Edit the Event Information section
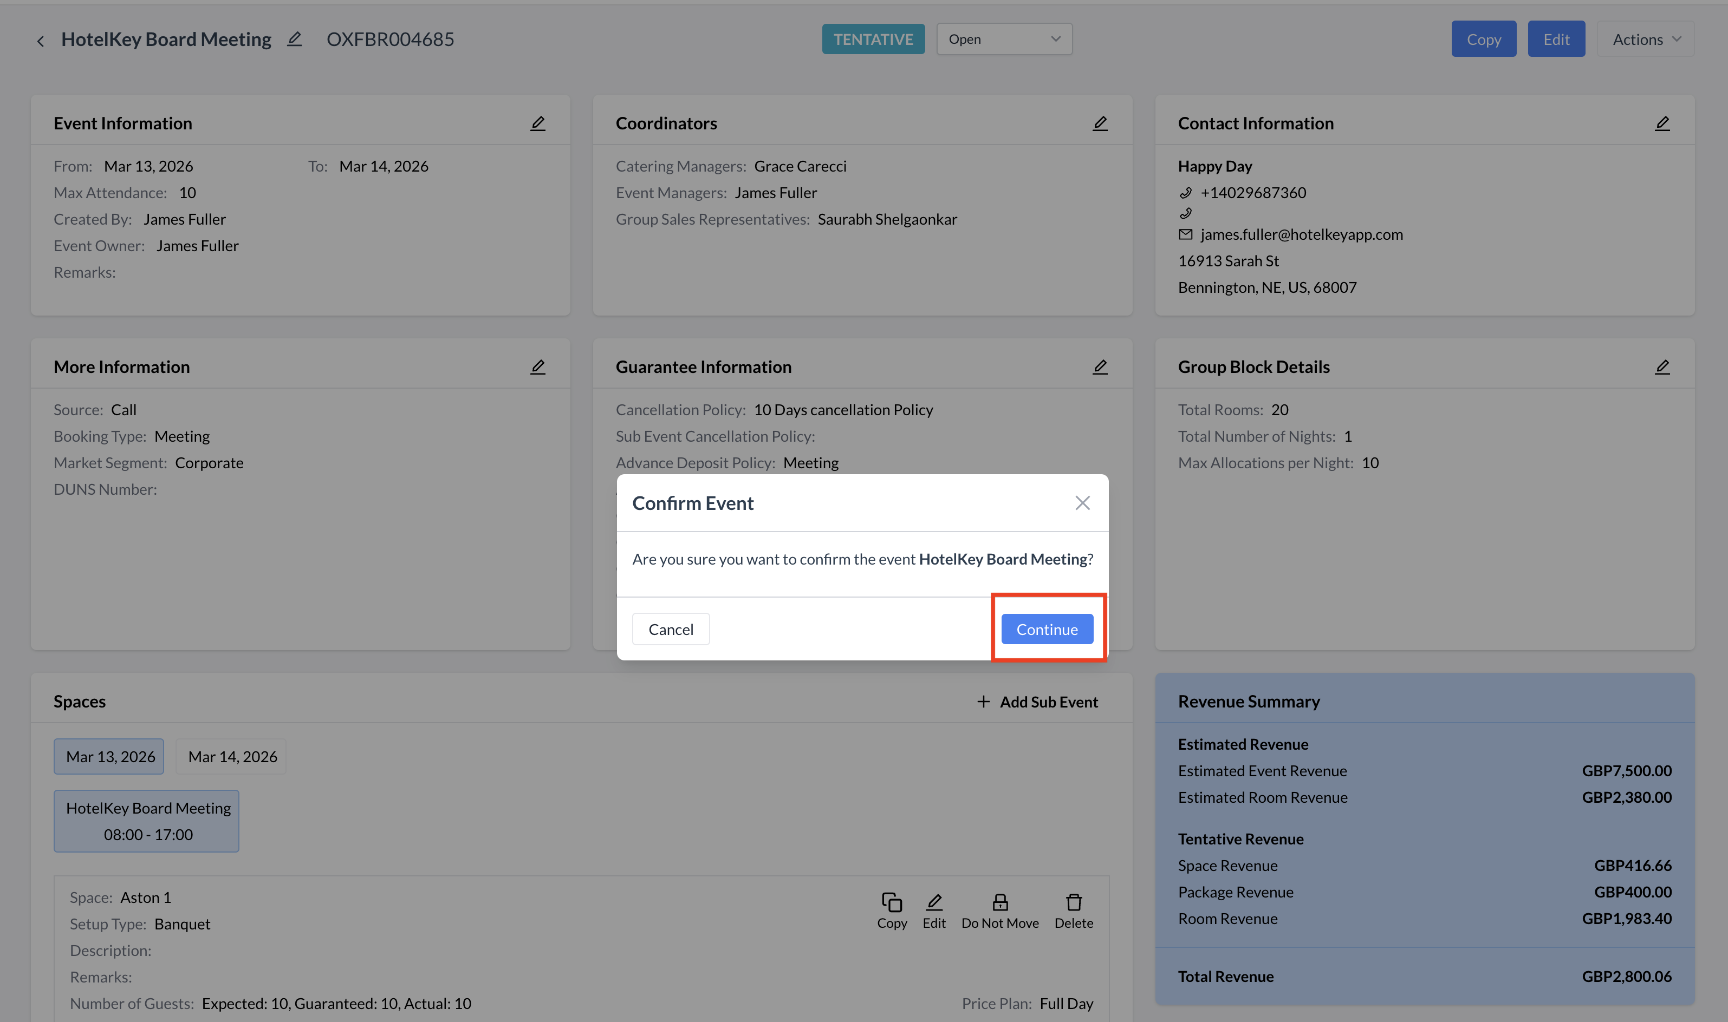Image resolution: width=1728 pixels, height=1022 pixels. click(x=537, y=123)
